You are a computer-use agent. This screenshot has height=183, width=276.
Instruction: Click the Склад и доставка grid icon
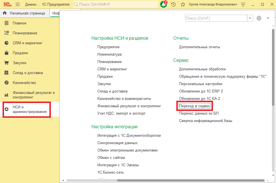pos(7,73)
